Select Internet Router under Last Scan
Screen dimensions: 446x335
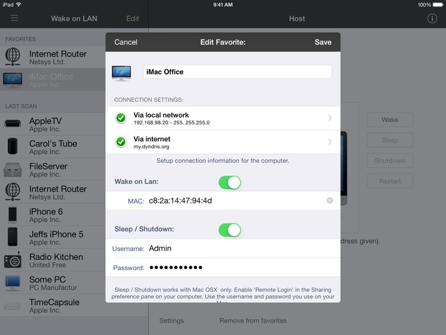pyautogui.click(x=52, y=192)
